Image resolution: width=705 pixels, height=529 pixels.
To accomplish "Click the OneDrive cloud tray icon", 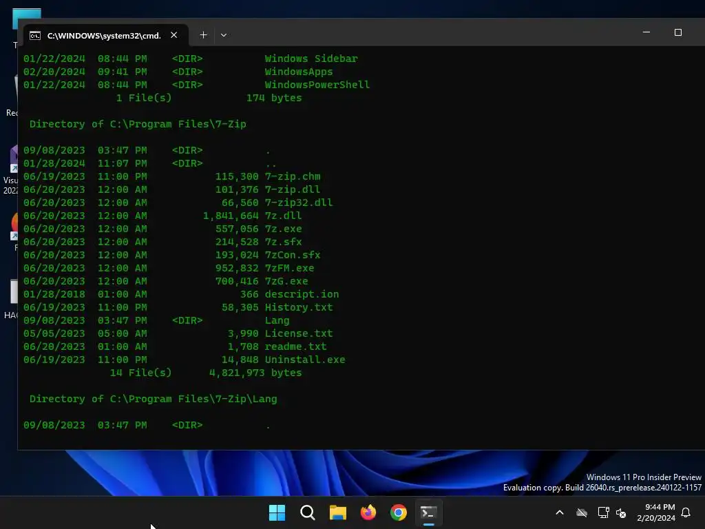I will point(582,512).
